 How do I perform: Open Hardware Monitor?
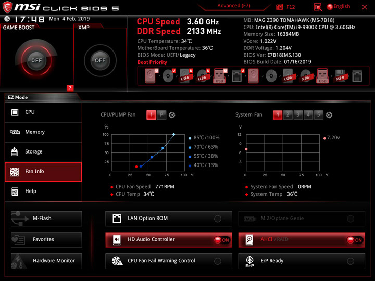[46, 261]
